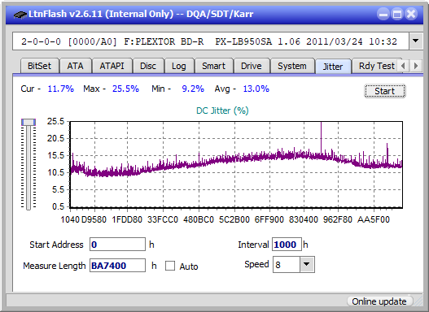Screen dimensions: 429x312
Task: Open the Speed dropdown arrow
Action: point(307,264)
